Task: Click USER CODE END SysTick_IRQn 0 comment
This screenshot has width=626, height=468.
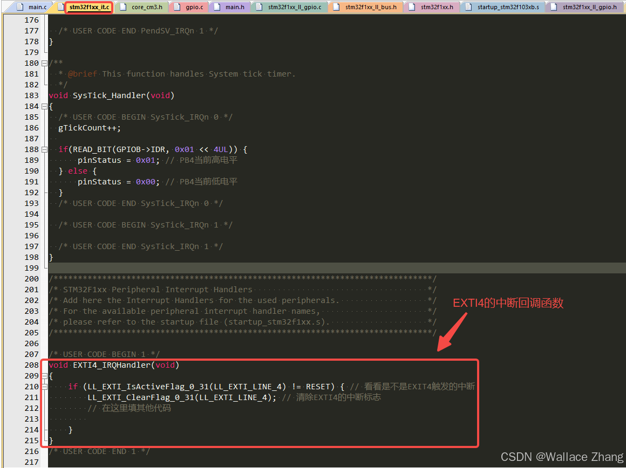Action: click(x=140, y=203)
